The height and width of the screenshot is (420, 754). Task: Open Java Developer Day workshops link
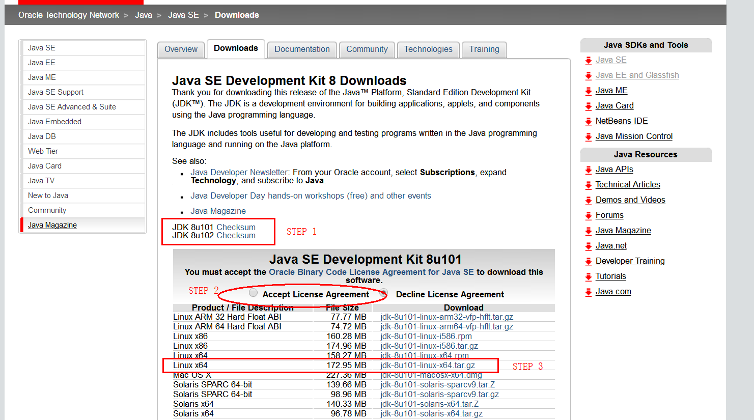(311, 196)
